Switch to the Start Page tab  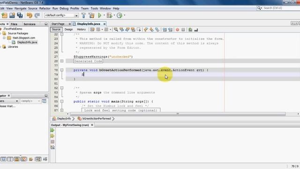[58, 24]
